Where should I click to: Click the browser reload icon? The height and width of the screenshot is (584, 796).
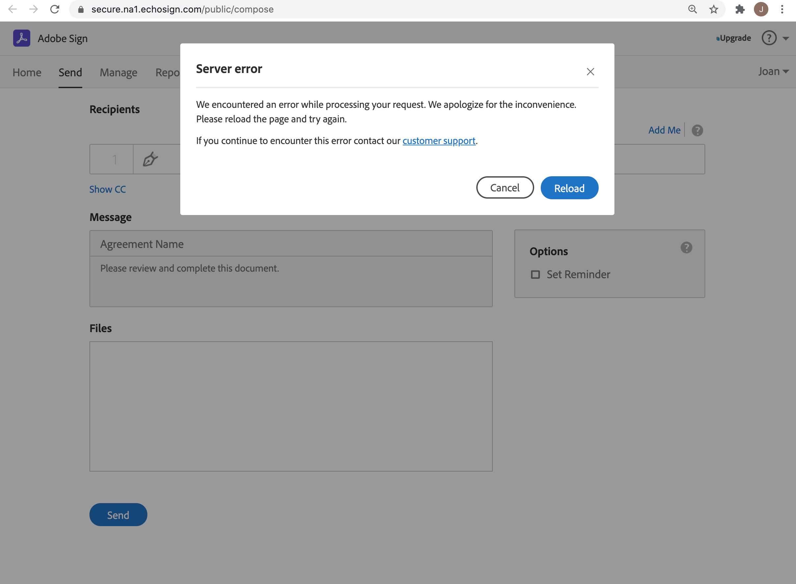[55, 9]
